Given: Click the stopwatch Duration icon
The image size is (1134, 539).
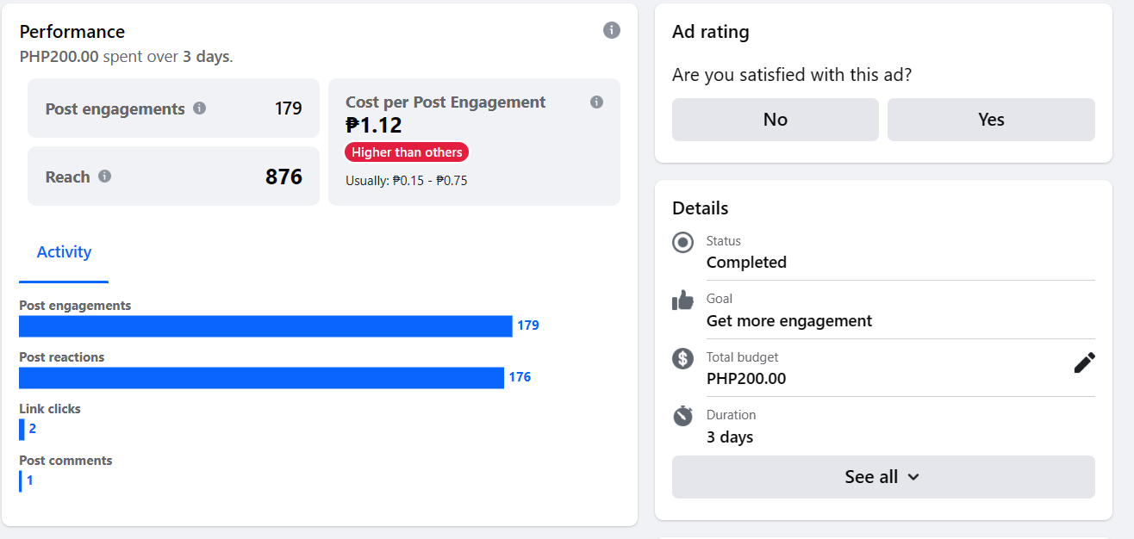Looking at the screenshot, I should [x=682, y=416].
